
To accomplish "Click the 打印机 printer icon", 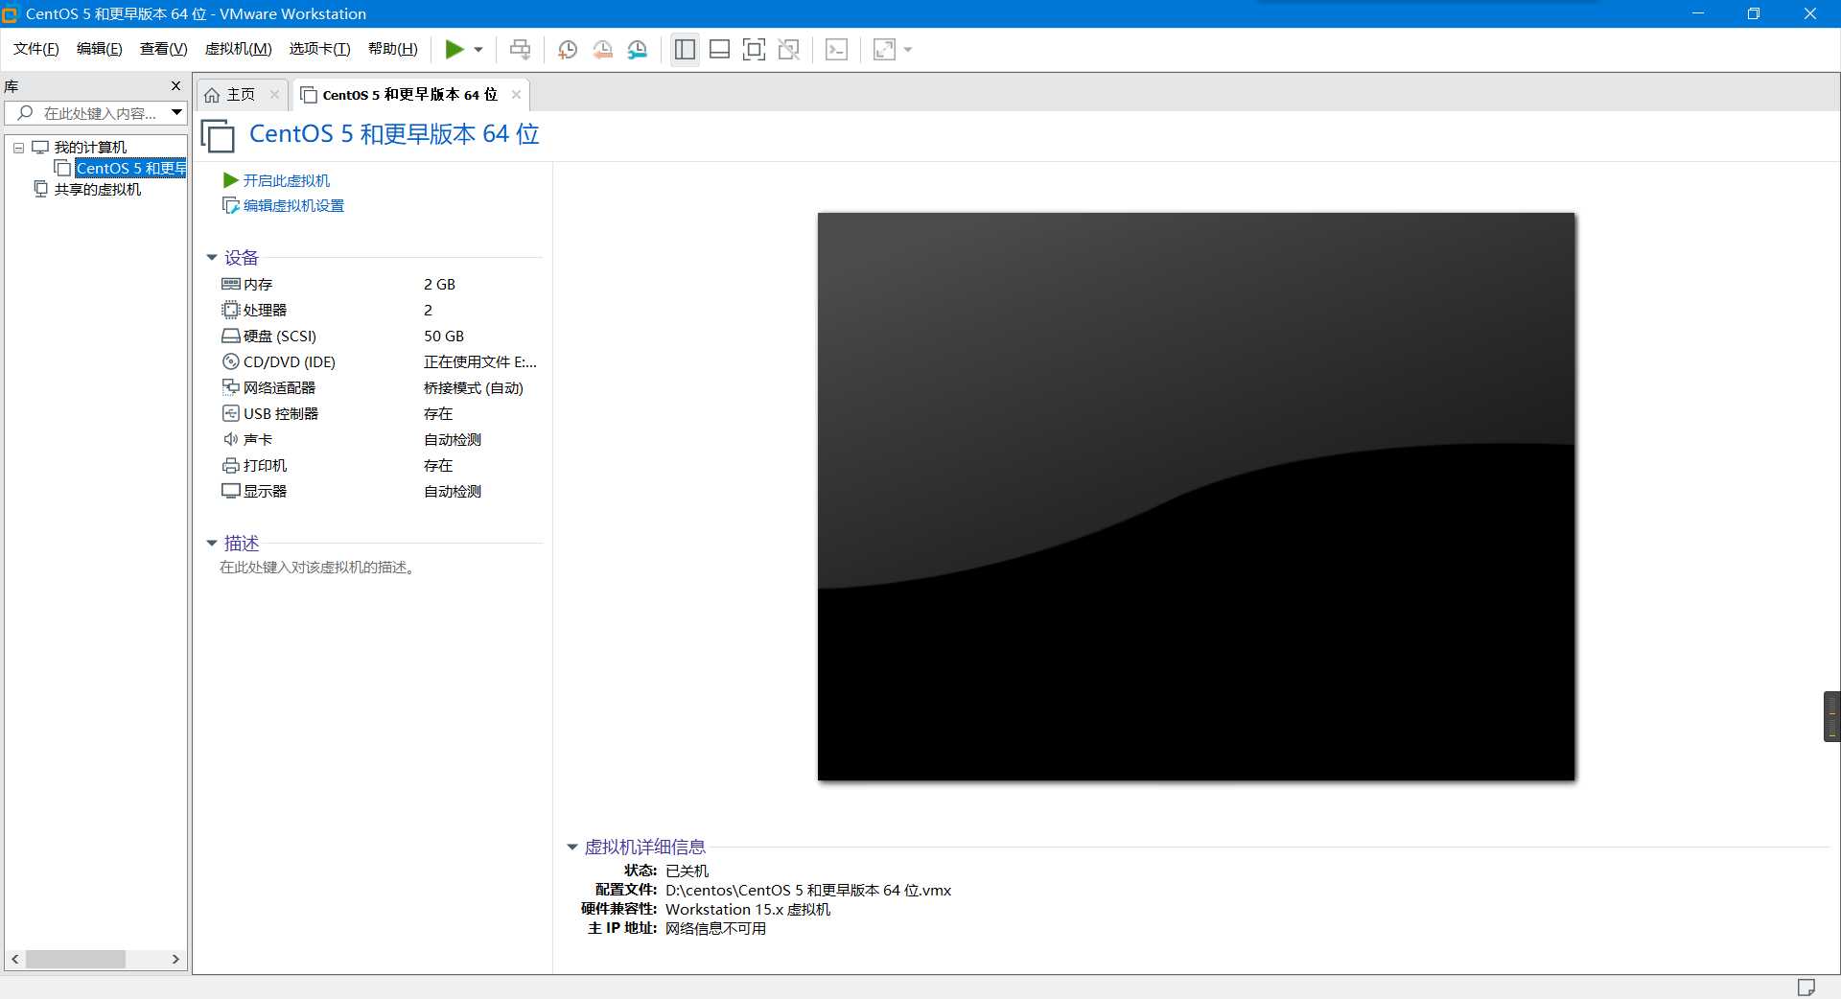I will coord(230,465).
